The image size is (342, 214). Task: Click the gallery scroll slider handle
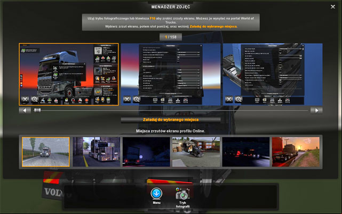click(x=37, y=110)
